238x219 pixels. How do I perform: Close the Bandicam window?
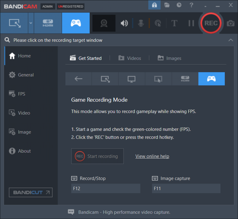click(231, 5)
